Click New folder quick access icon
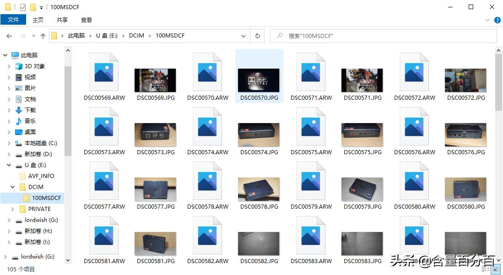Viewport: 503px width, 275px height. click(32, 7)
